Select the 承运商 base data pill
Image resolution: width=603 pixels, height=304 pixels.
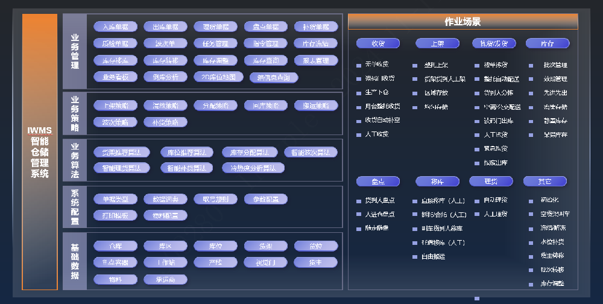coord(165,279)
